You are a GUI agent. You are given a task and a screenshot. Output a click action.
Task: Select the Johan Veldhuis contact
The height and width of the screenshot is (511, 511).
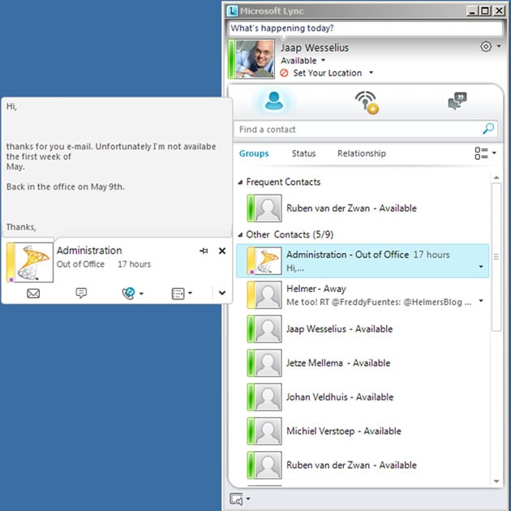pos(362,397)
